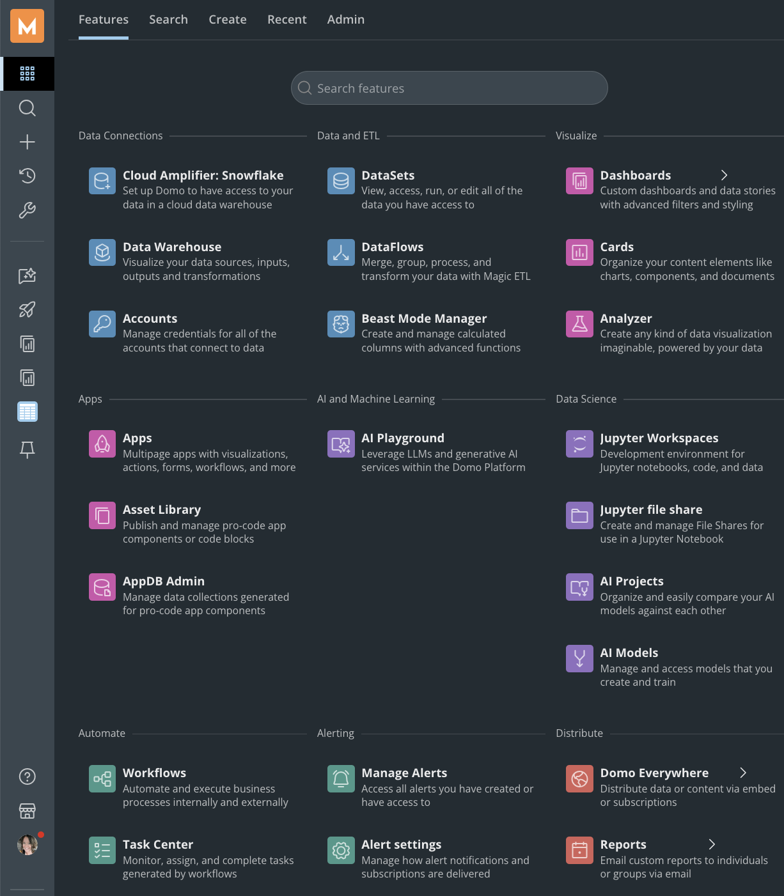Screen dimensions: 784x896
Task: Click the Jupyter Workspaces icon
Action: [x=579, y=444]
